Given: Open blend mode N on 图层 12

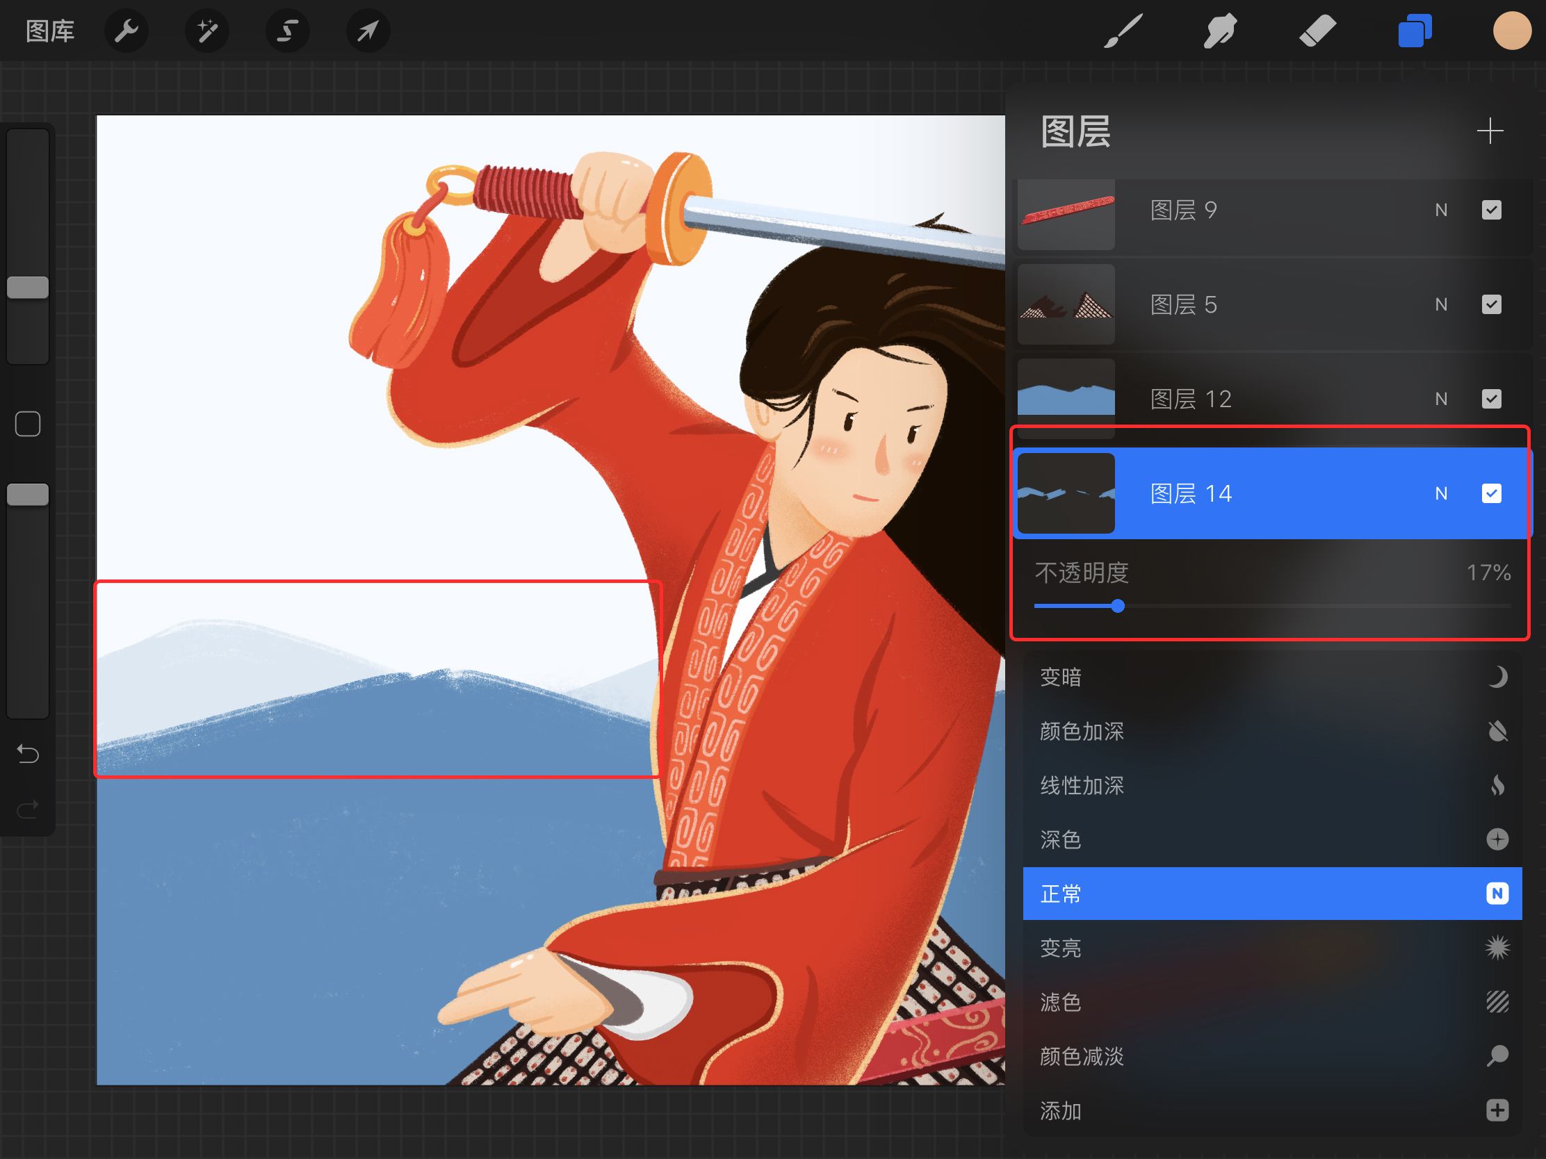Looking at the screenshot, I should (1440, 399).
